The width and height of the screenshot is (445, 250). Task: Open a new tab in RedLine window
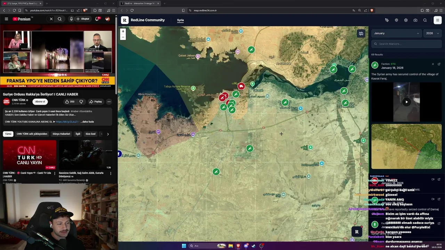(x=164, y=3)
